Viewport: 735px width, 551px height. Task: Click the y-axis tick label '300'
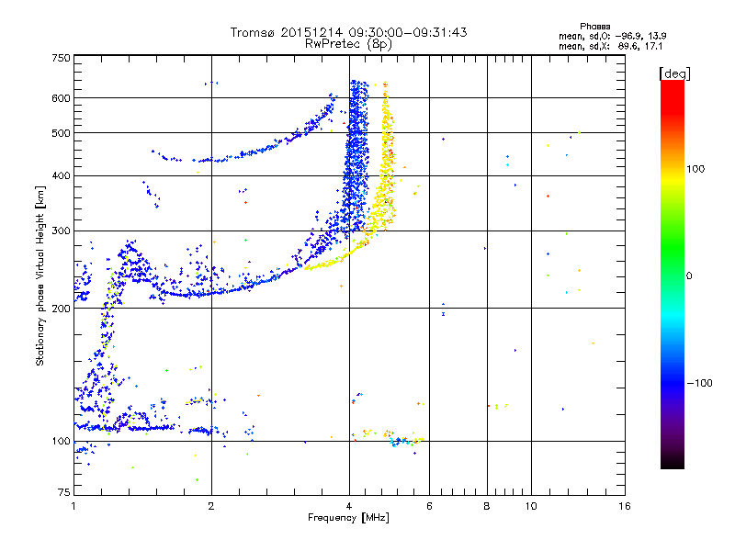(x=61, y=231)
